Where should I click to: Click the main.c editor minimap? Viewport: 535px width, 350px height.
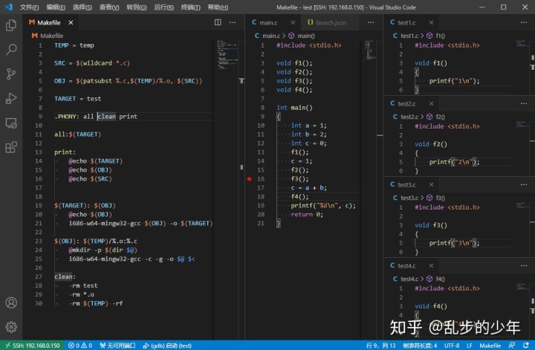370,51
